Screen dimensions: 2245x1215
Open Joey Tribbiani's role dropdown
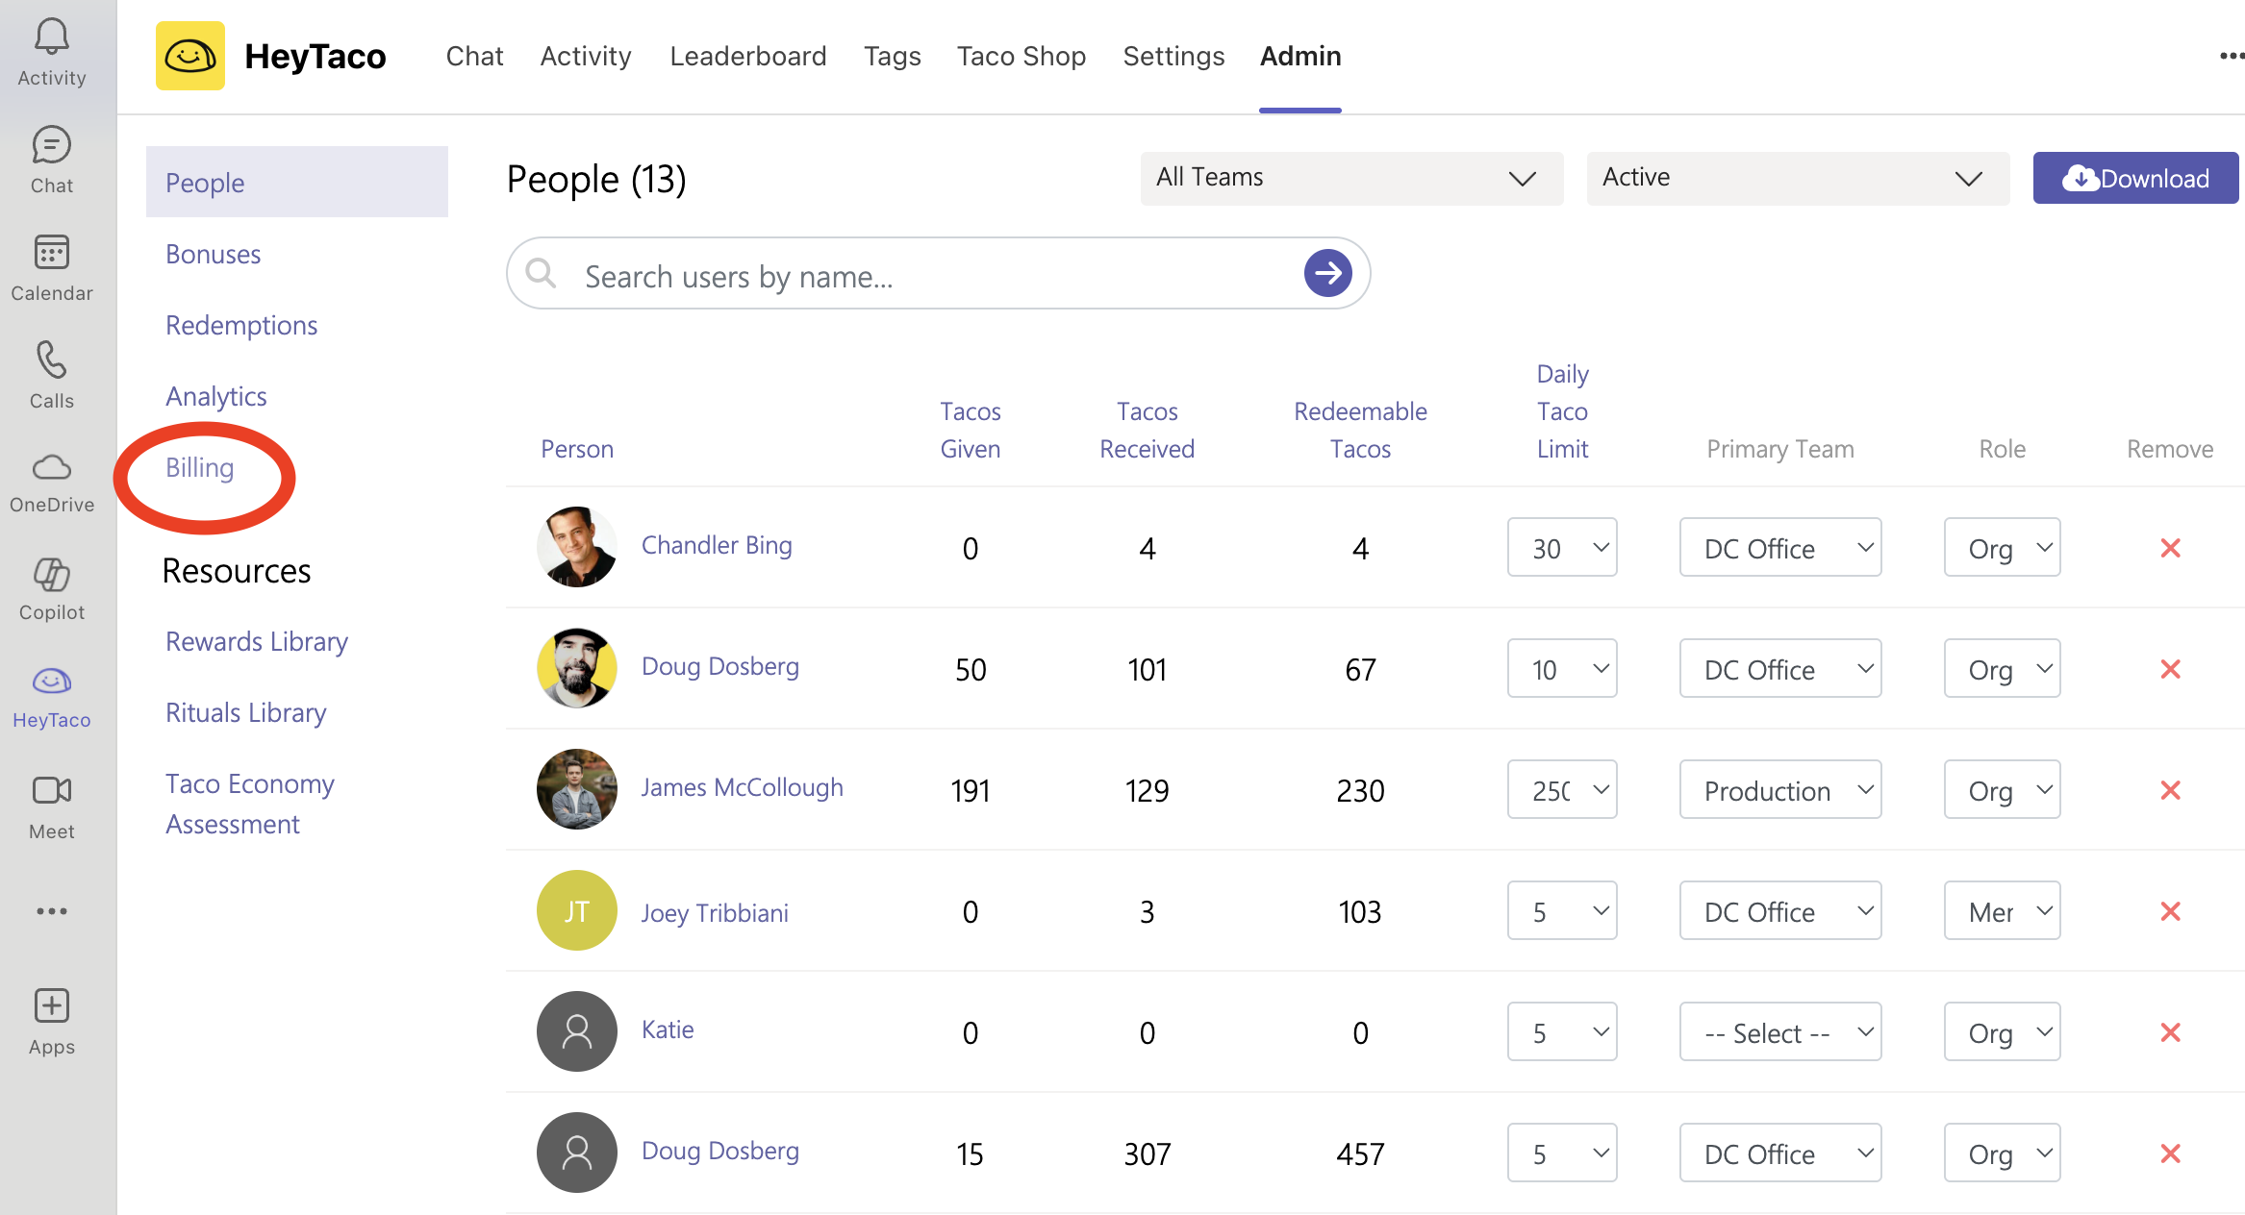pos(2002,911)
